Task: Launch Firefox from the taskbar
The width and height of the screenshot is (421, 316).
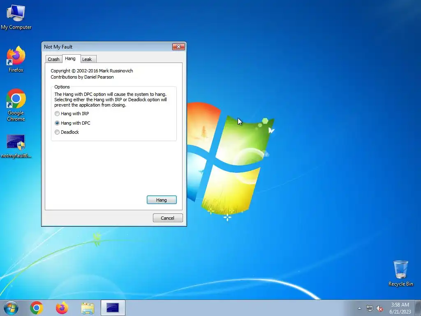Action: (x=62, y=308)
